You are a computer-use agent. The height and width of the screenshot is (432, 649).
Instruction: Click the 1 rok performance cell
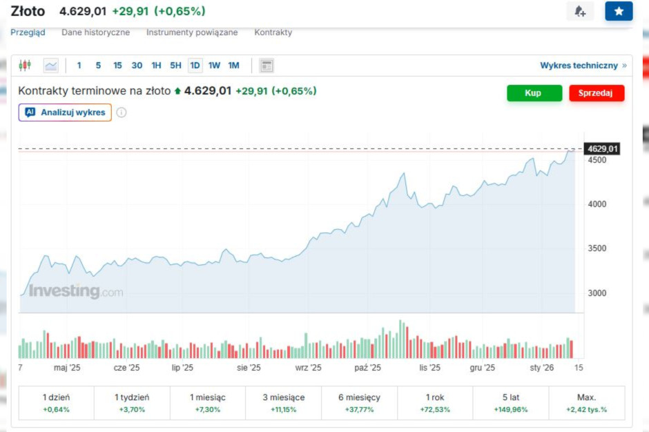pyautogui.click(x=435, y=402)
